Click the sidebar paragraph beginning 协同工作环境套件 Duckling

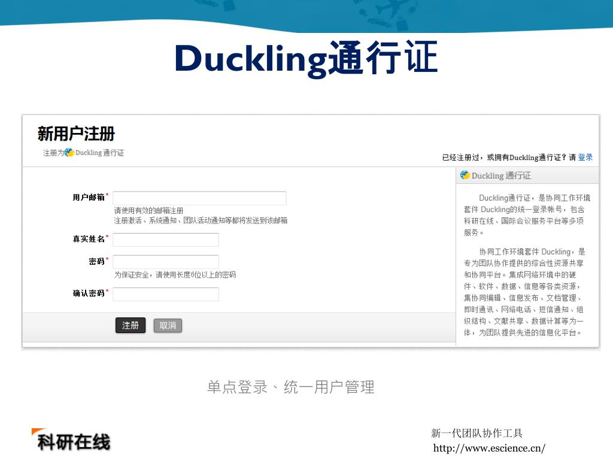[524, 292]
